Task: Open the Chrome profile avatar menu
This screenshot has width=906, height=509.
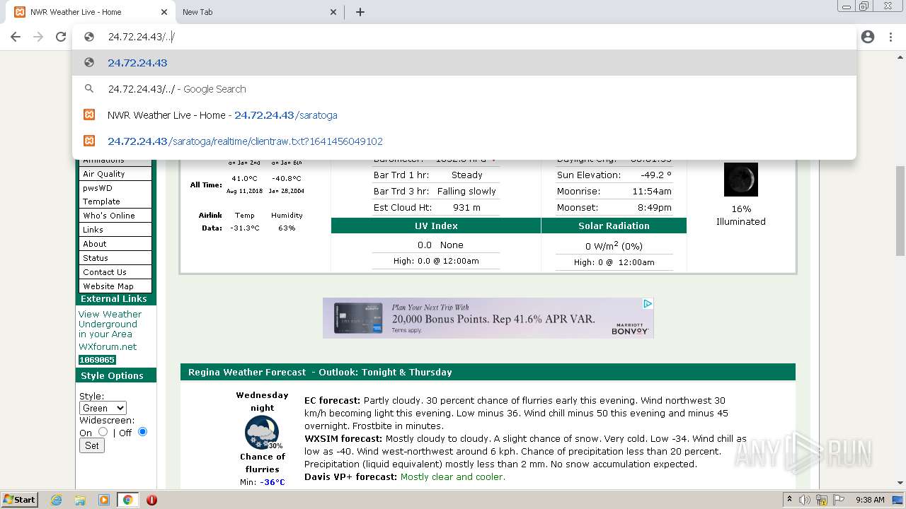Action: coord(868,37)
